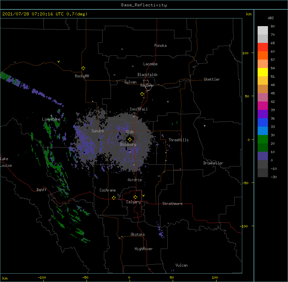Click the yellow diamond marker above RockyMH

83,68
